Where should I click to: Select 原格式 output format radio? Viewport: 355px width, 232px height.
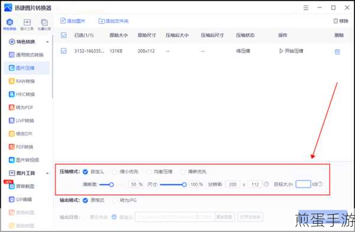coord(85,200)
